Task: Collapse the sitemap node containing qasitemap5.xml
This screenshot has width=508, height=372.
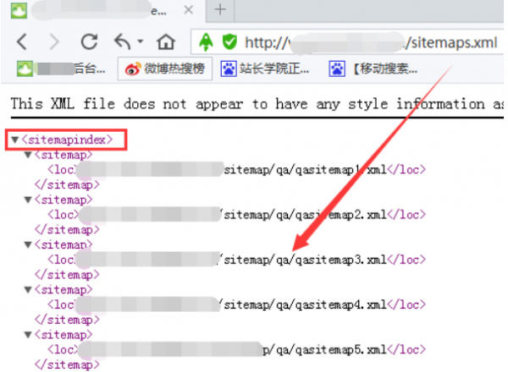Action: [x=27, y=335]
